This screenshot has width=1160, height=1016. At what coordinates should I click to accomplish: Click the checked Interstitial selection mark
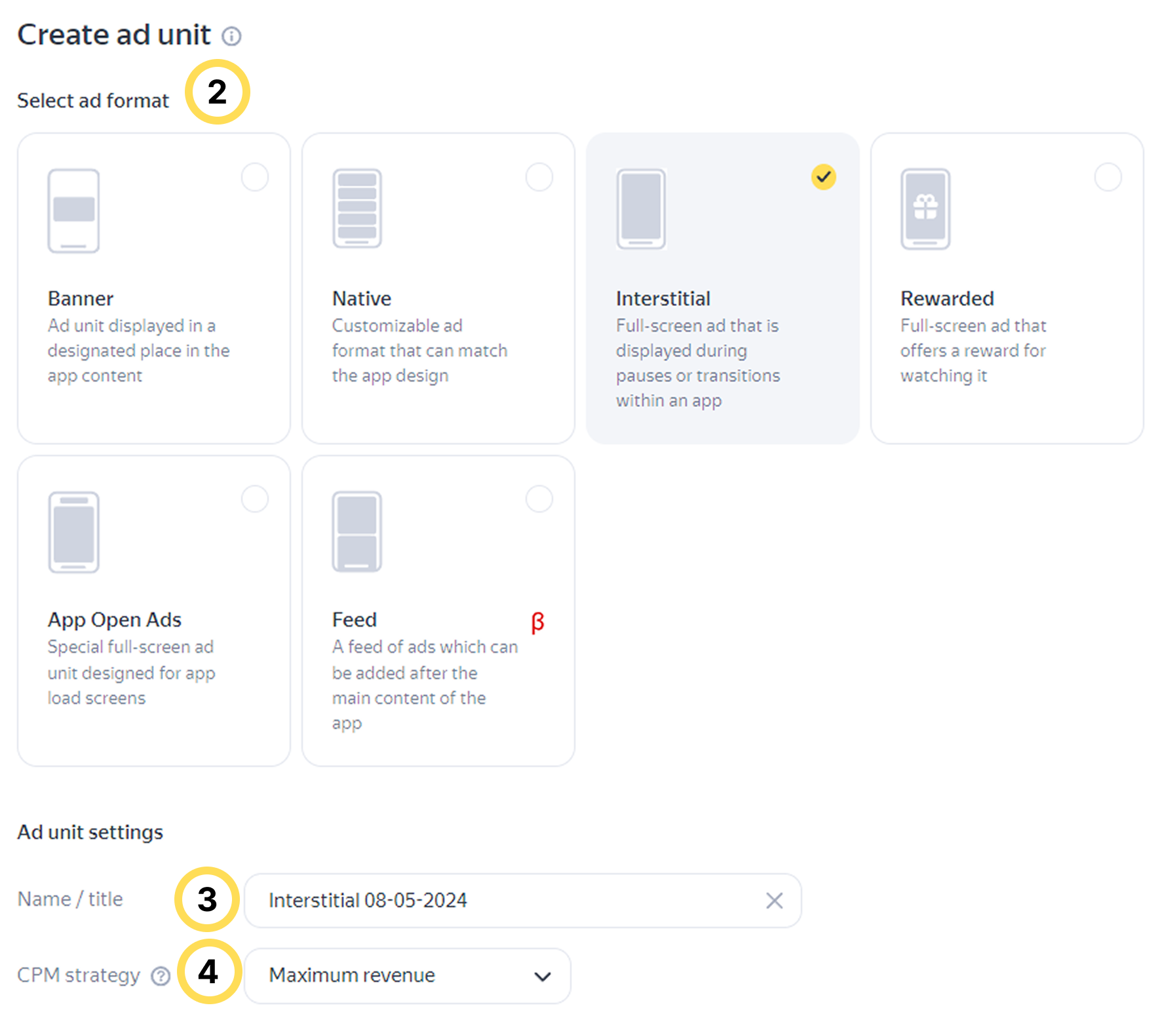coord(824,177)
